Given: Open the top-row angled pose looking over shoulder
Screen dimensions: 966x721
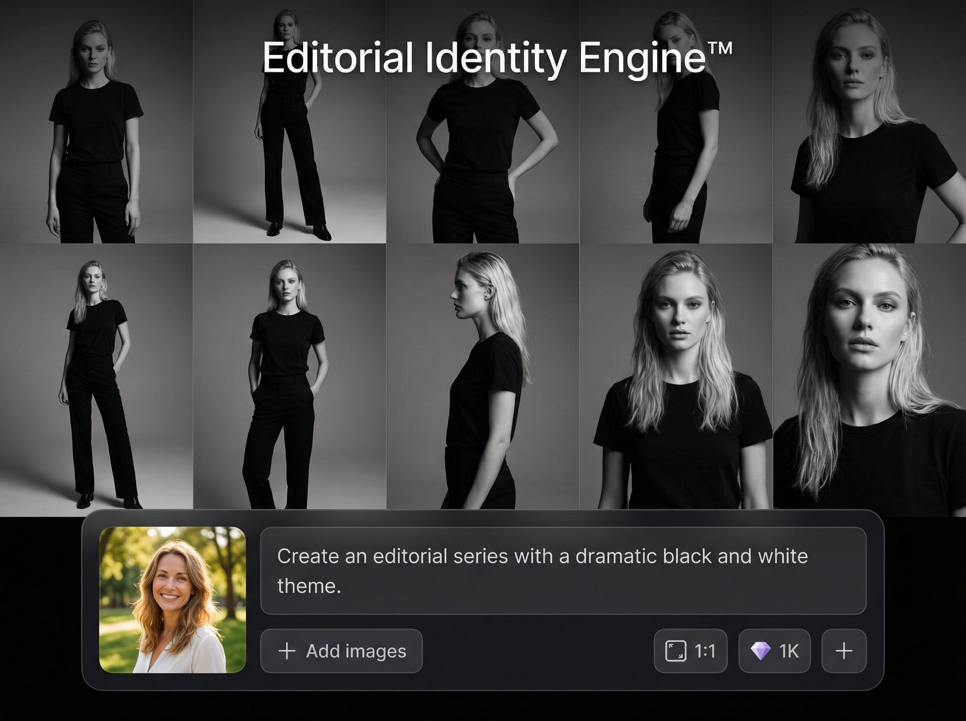Looking at the screenshot, I should [x=676, y=122].
